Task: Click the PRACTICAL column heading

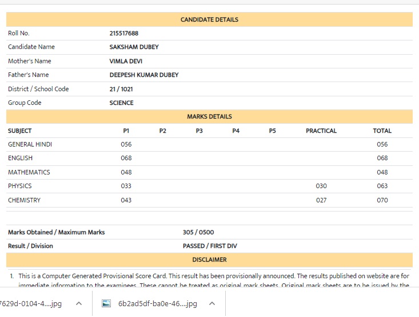Action: pyautogui.click(x=321, y=131)
